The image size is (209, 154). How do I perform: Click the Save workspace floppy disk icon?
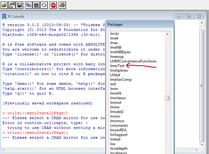(x=19, y=5)
